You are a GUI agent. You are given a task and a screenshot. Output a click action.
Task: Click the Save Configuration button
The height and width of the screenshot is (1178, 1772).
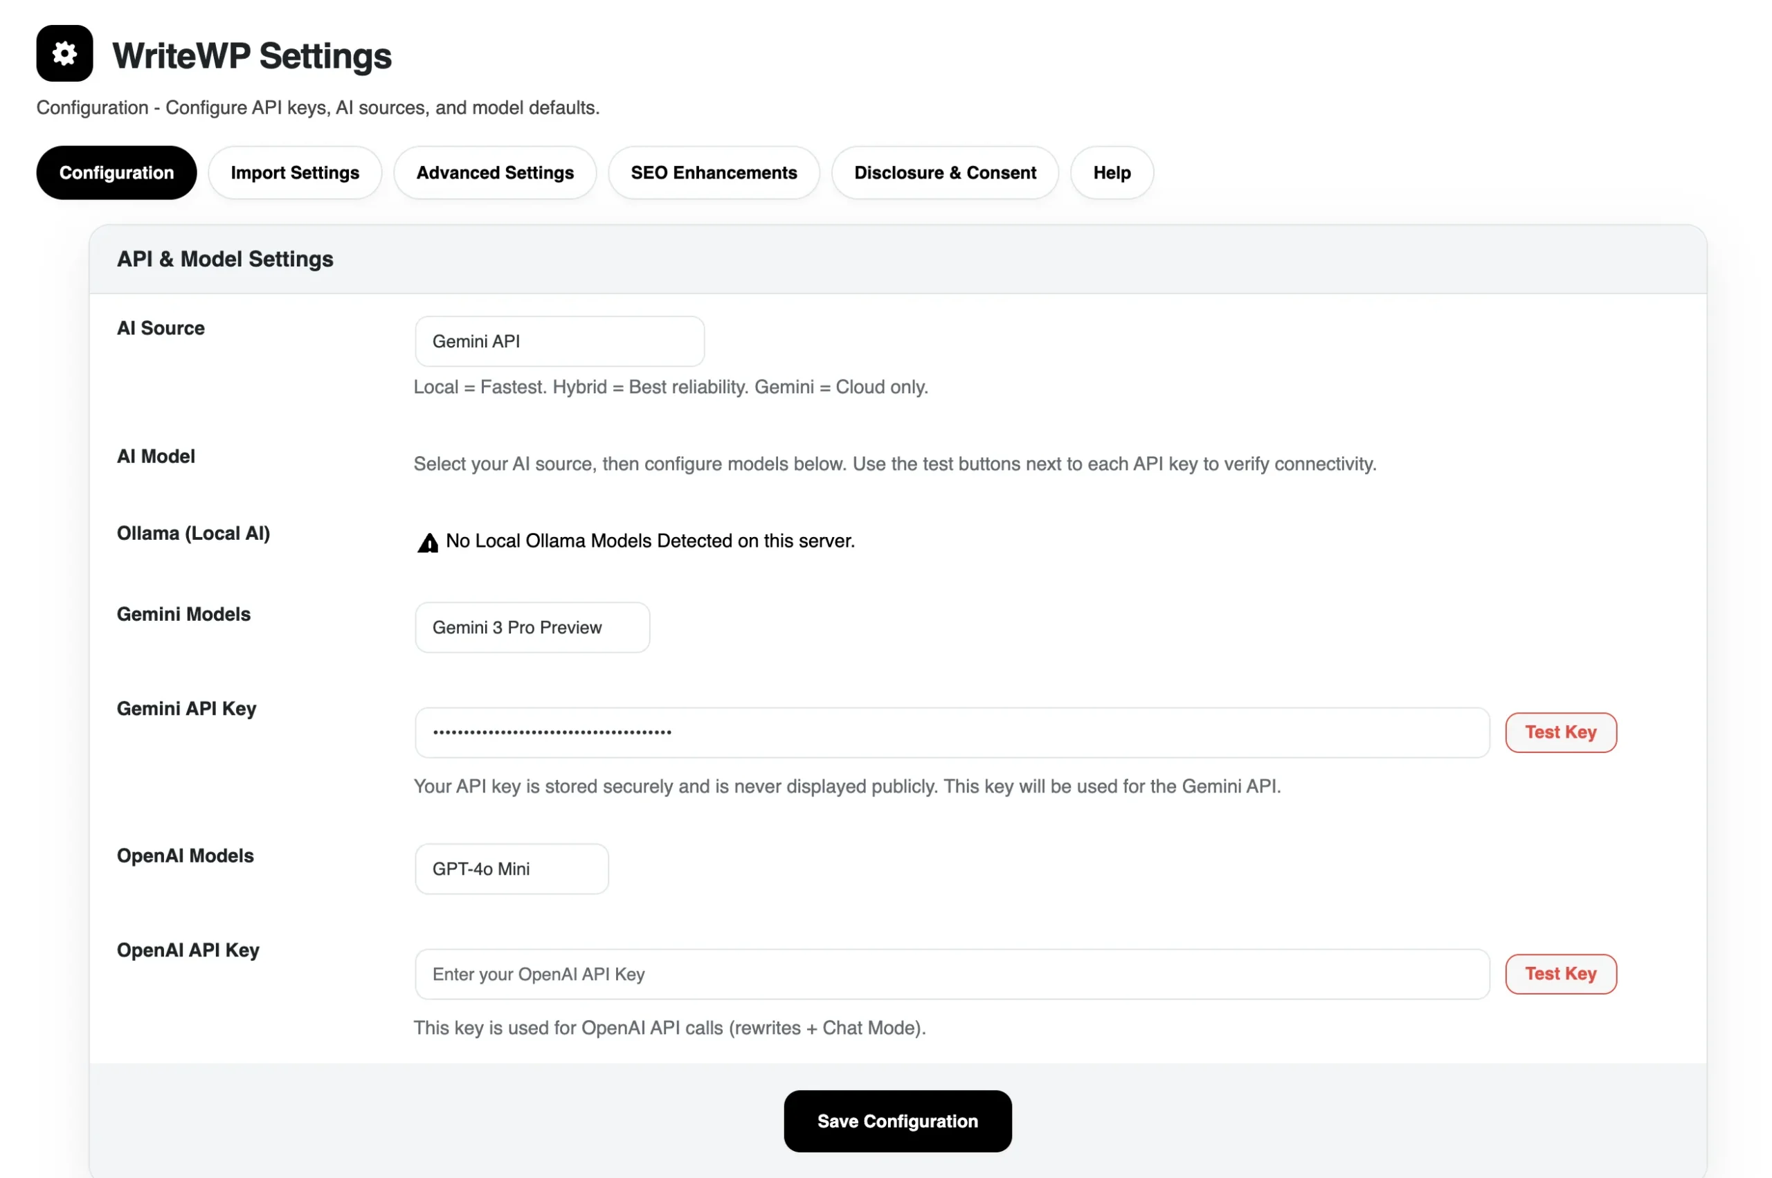pyautogui.click(x=897, y=1120)
